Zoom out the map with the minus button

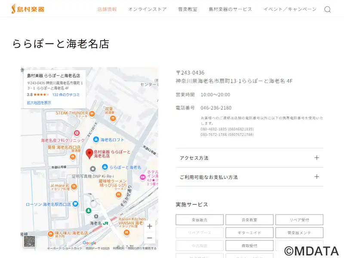click(150, 238)
